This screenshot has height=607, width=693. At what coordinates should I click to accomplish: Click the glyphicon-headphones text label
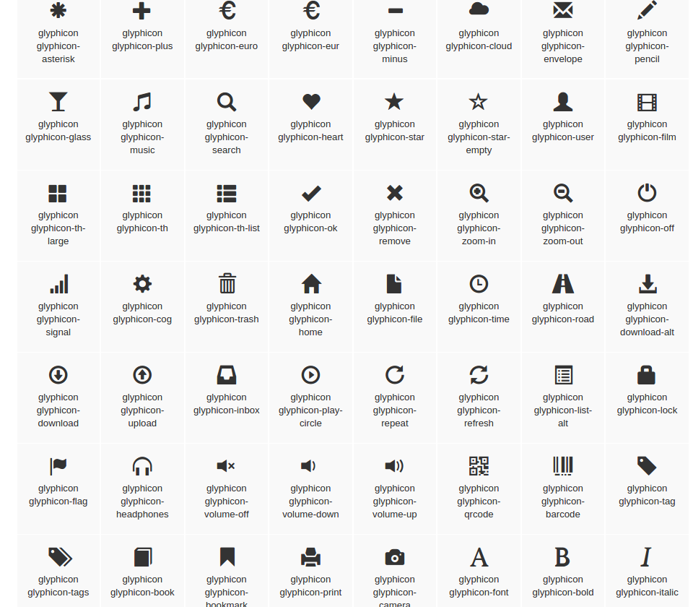142,501
